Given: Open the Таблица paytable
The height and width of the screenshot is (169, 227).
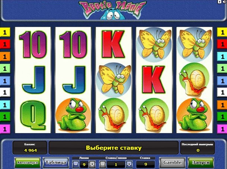Looking at the screenshot, I should click(56, 162).
